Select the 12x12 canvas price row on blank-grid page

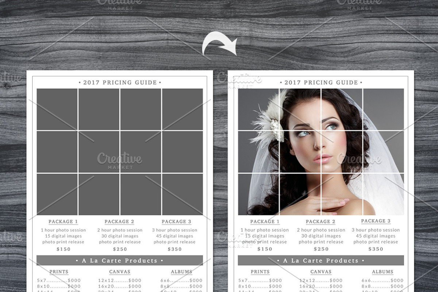coord(120,281)
